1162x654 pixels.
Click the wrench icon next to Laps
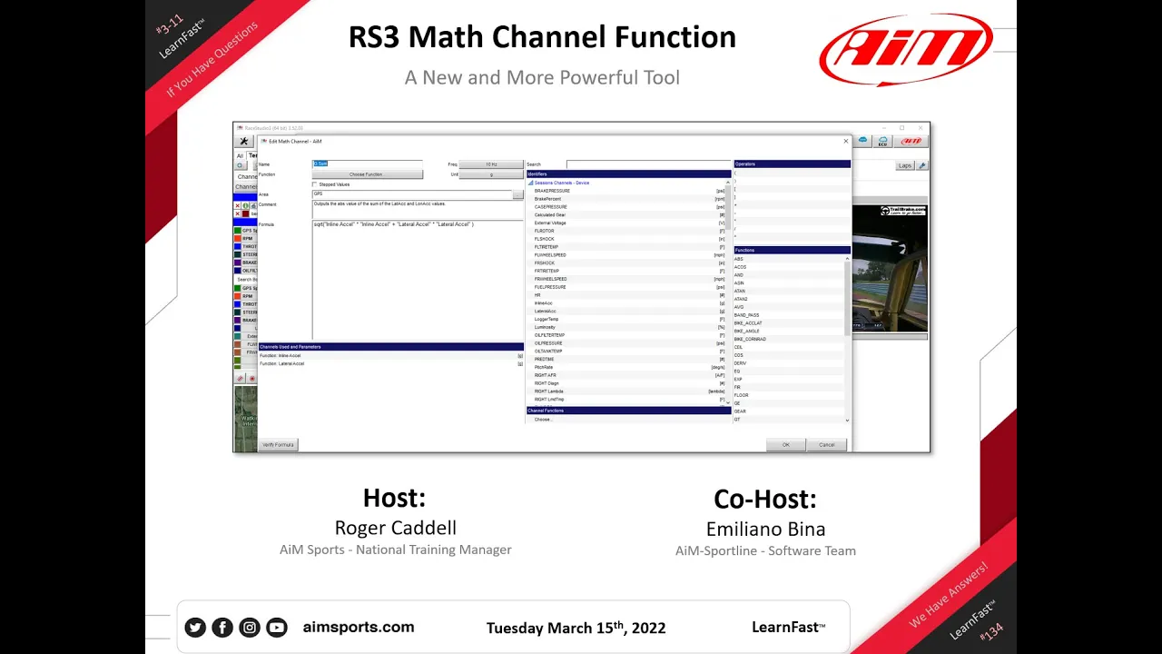pyautogui.click(x=922, y=165)
